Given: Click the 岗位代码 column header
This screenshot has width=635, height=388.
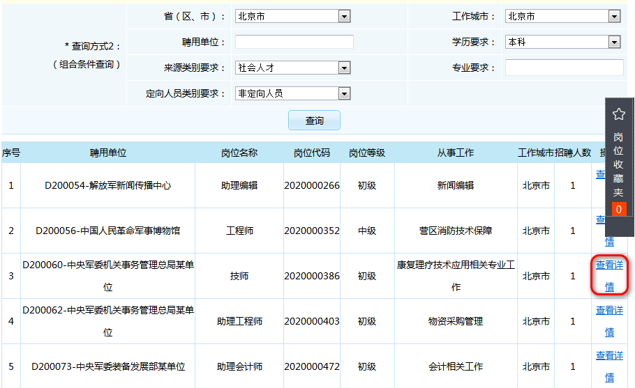Looking at the screenshot, I should tap(312, 153).
